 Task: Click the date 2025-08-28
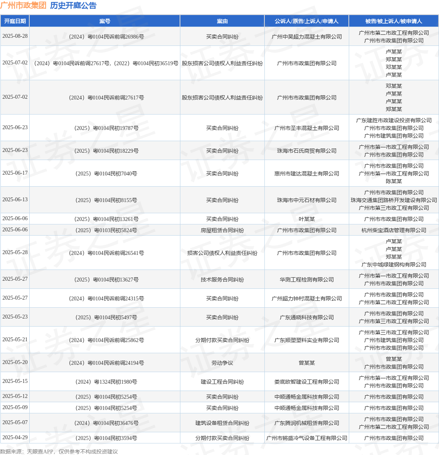15,36
